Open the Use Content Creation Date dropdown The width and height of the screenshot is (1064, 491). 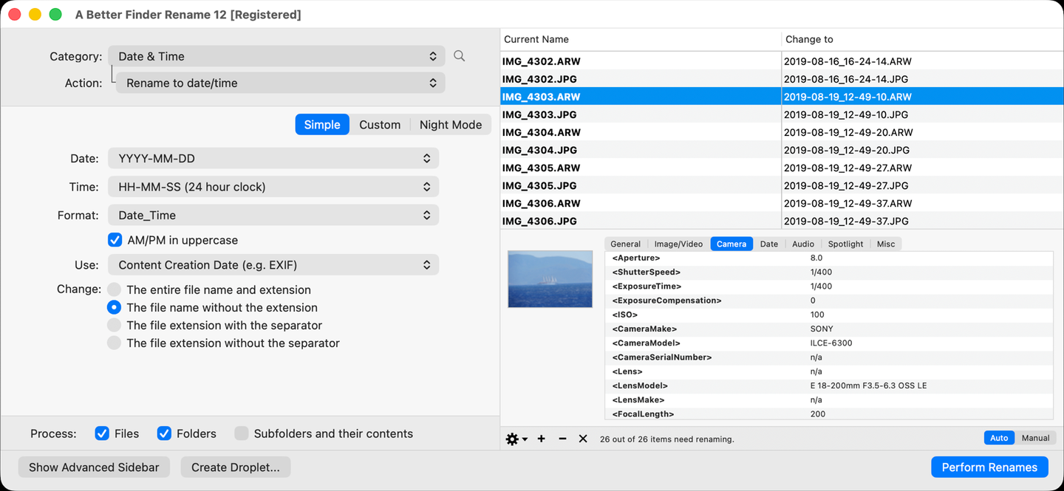click(x=273, y=264)
